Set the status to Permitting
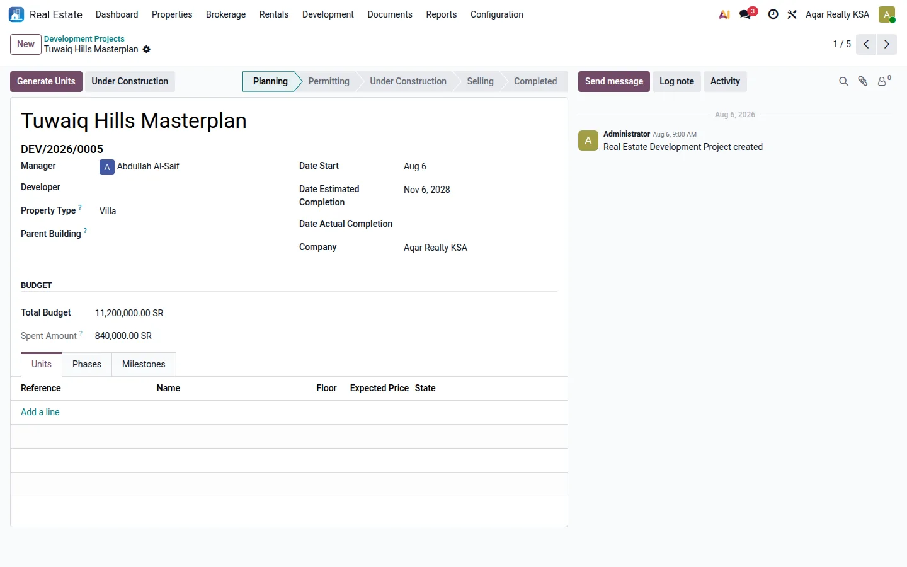 pyautogui.click(x=329, y=81)
